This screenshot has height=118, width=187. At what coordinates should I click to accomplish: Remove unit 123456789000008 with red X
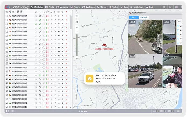[x=66, y=20]
